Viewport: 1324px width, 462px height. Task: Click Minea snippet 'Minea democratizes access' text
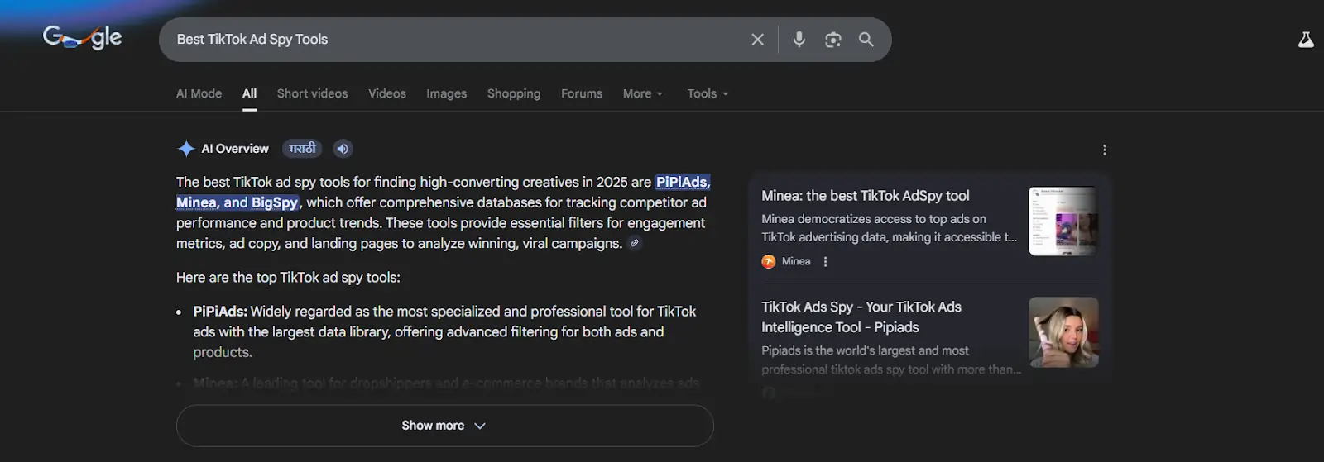click(890, 228)
